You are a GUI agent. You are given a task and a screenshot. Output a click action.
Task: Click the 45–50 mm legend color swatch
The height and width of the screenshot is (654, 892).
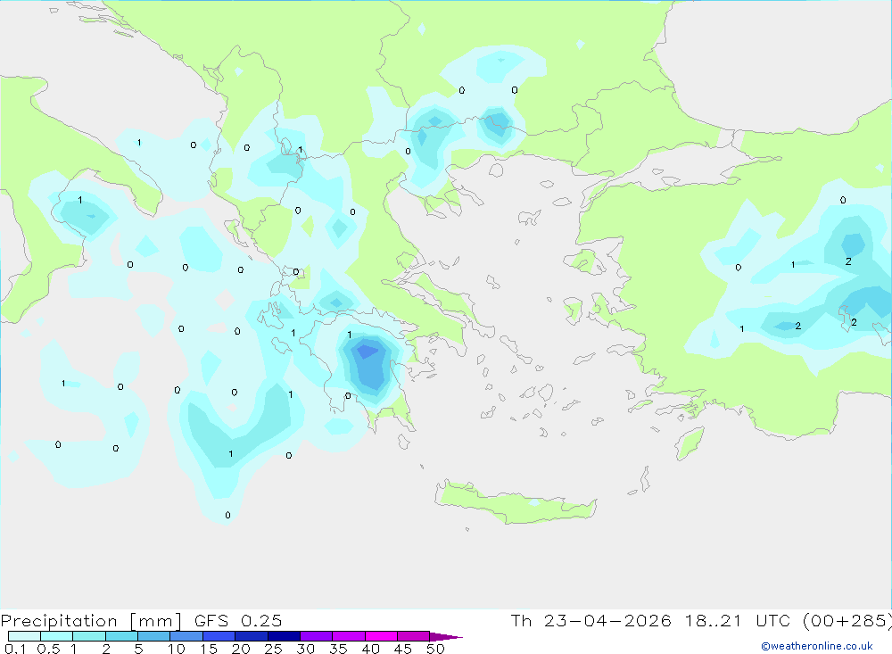click(414, 636)
